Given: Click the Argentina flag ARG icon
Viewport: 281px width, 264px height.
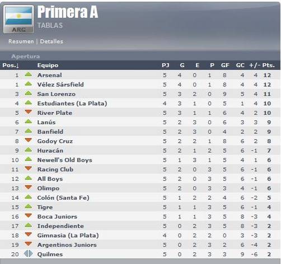Looking at the screenshot, I should (18, 20).
